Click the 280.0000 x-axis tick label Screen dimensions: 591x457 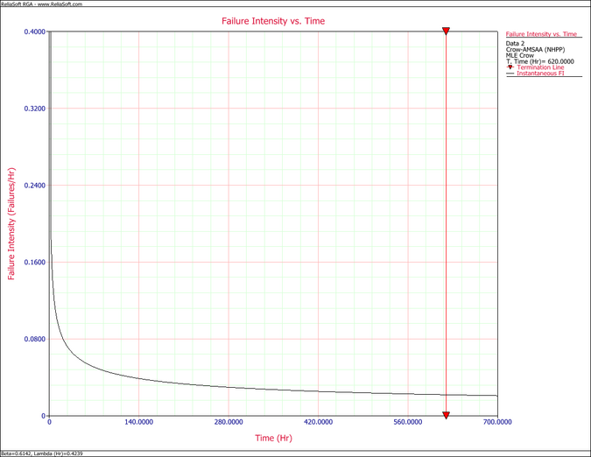[x=228, y=422]
